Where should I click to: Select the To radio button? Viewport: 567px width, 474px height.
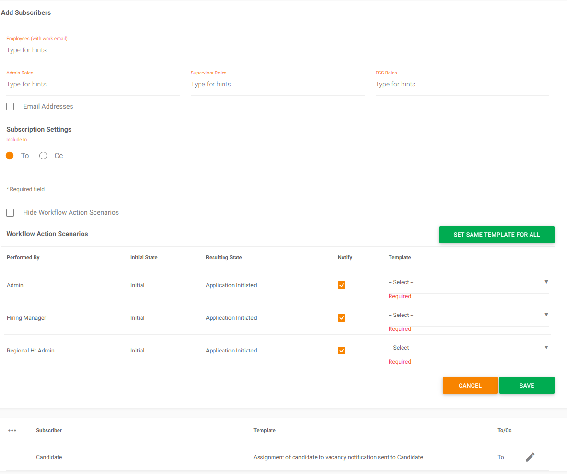point(10,156)
